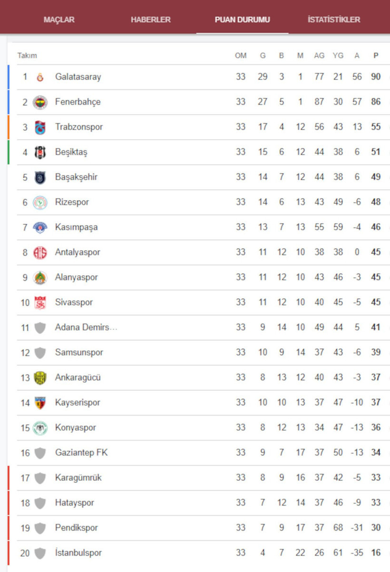Select the Sivasspor club logo
Screen dimensions: 390x572
tap(40, 302)
